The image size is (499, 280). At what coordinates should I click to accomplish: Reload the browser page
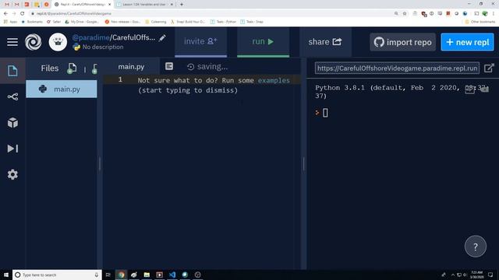[x=23, y=13]
